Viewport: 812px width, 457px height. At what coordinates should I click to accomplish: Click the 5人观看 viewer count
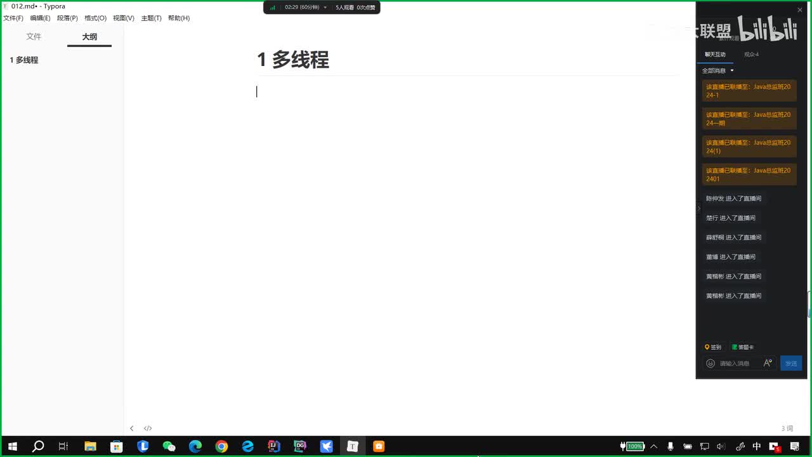[344, 8]
